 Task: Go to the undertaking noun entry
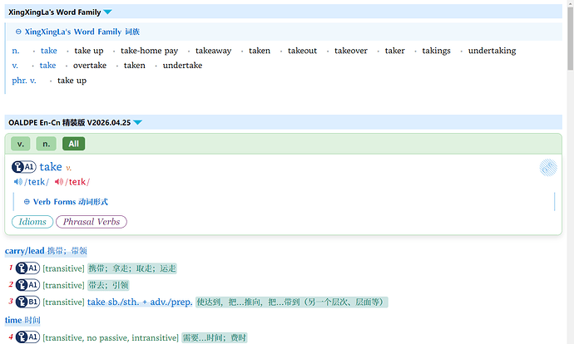[x=492, y=51]
